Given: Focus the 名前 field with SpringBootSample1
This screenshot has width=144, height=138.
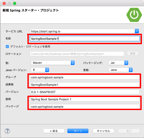Looking at the screenshot, I should (x=85, y=39).
